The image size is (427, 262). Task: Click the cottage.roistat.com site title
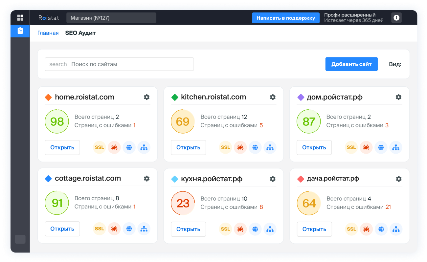click(x=88, y=179)
